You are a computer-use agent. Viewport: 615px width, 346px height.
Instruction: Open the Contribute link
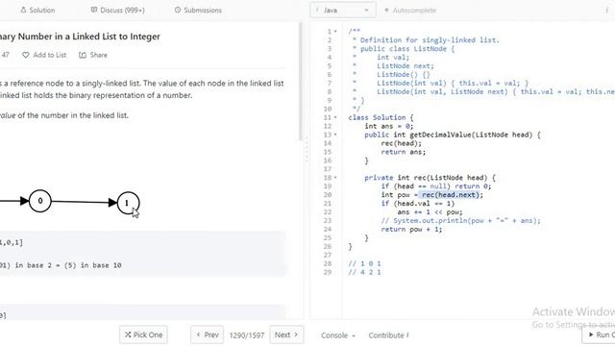[x=388, y=335]
